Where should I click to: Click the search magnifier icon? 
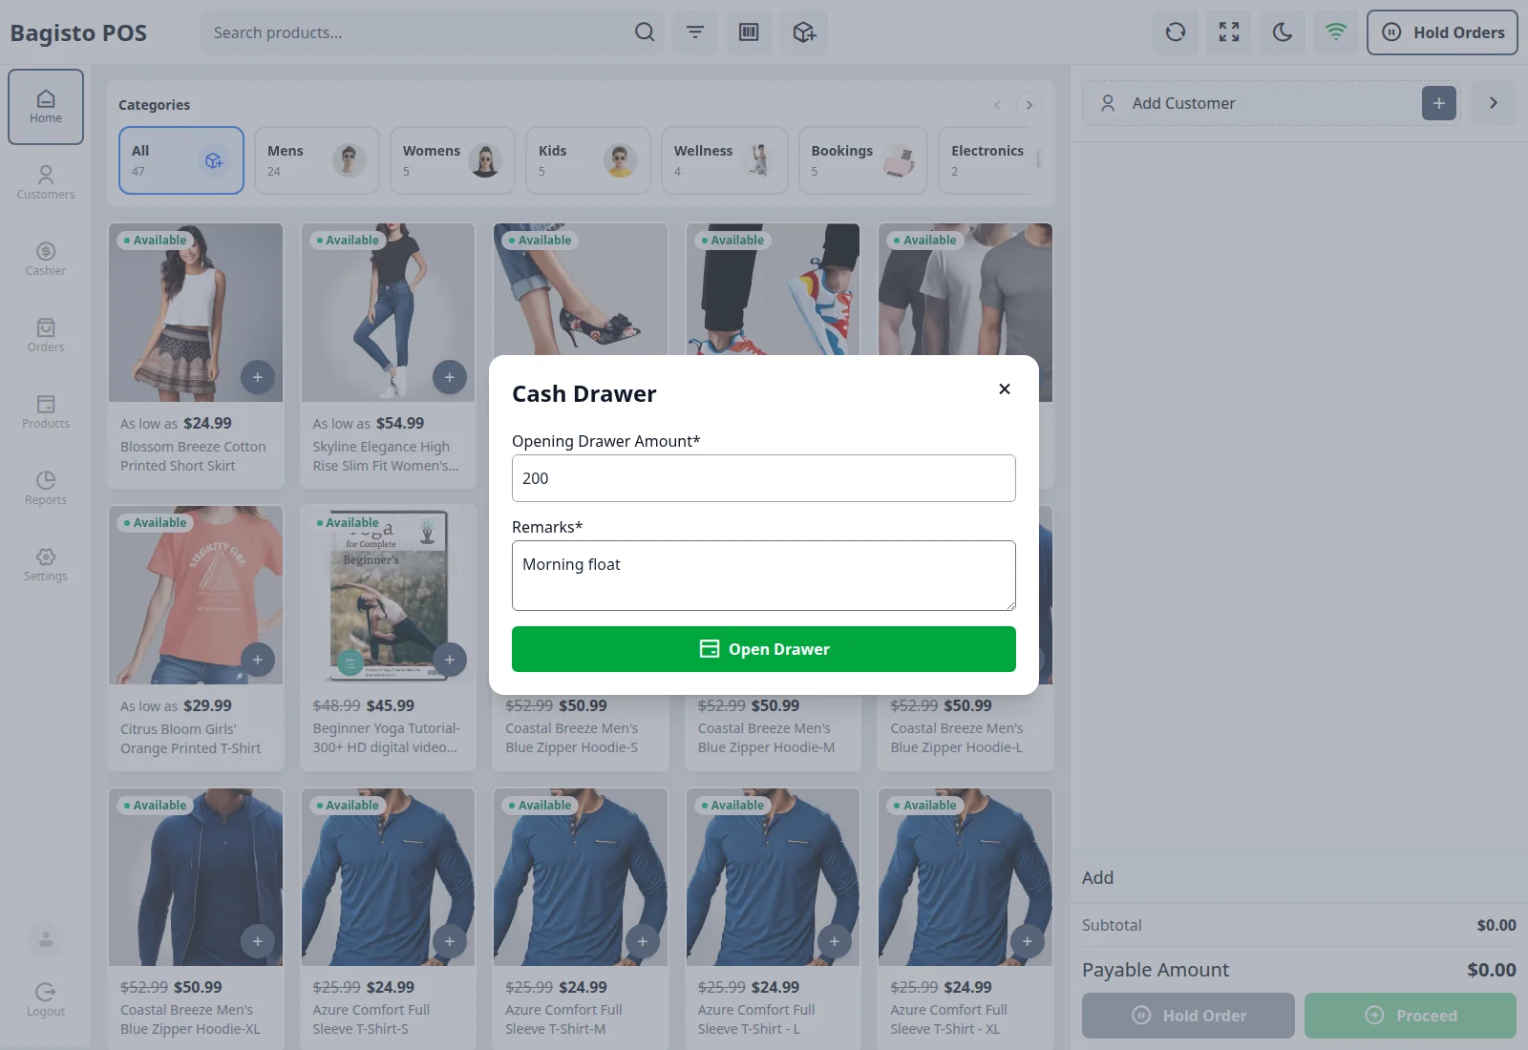[x=645, y=32]
